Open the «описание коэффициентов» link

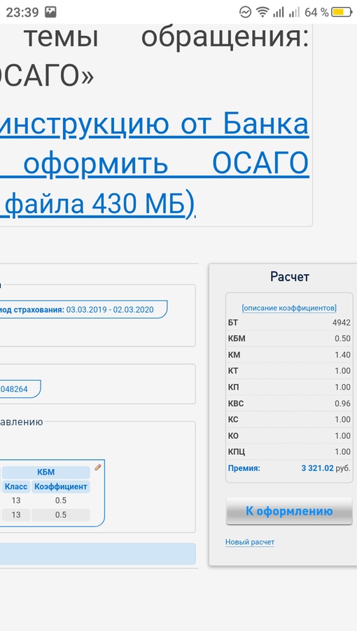pos(289,308)
